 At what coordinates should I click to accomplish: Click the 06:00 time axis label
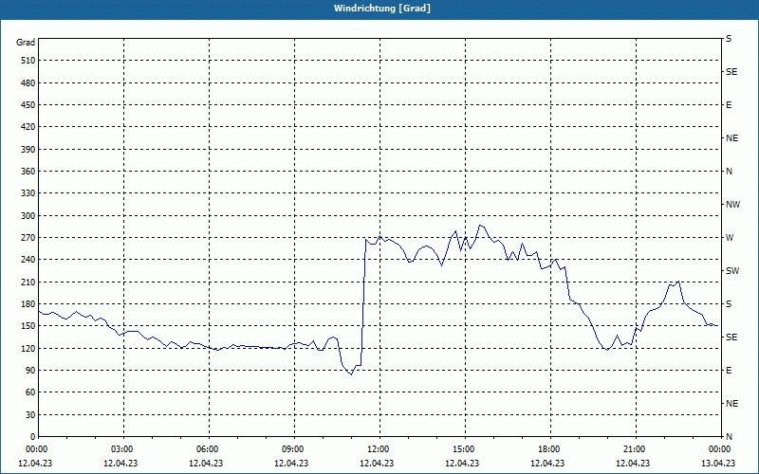(206, 449)
